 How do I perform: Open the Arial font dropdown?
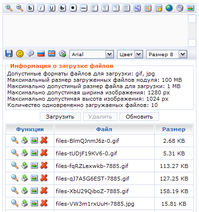92,54
